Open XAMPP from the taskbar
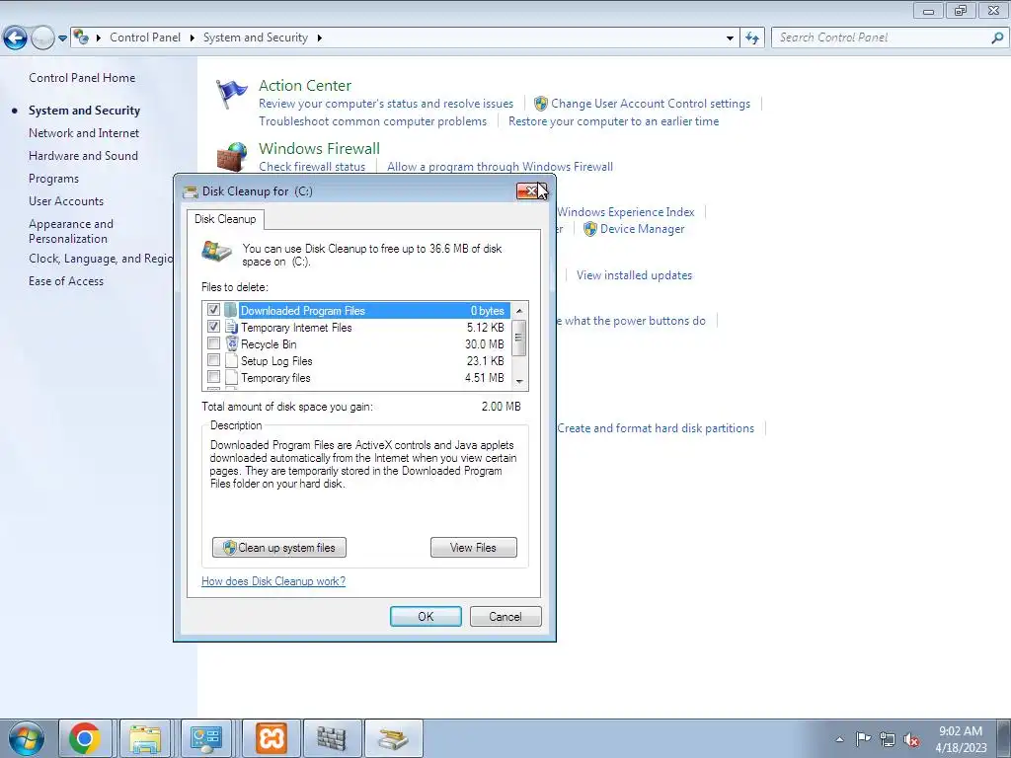 271,738
